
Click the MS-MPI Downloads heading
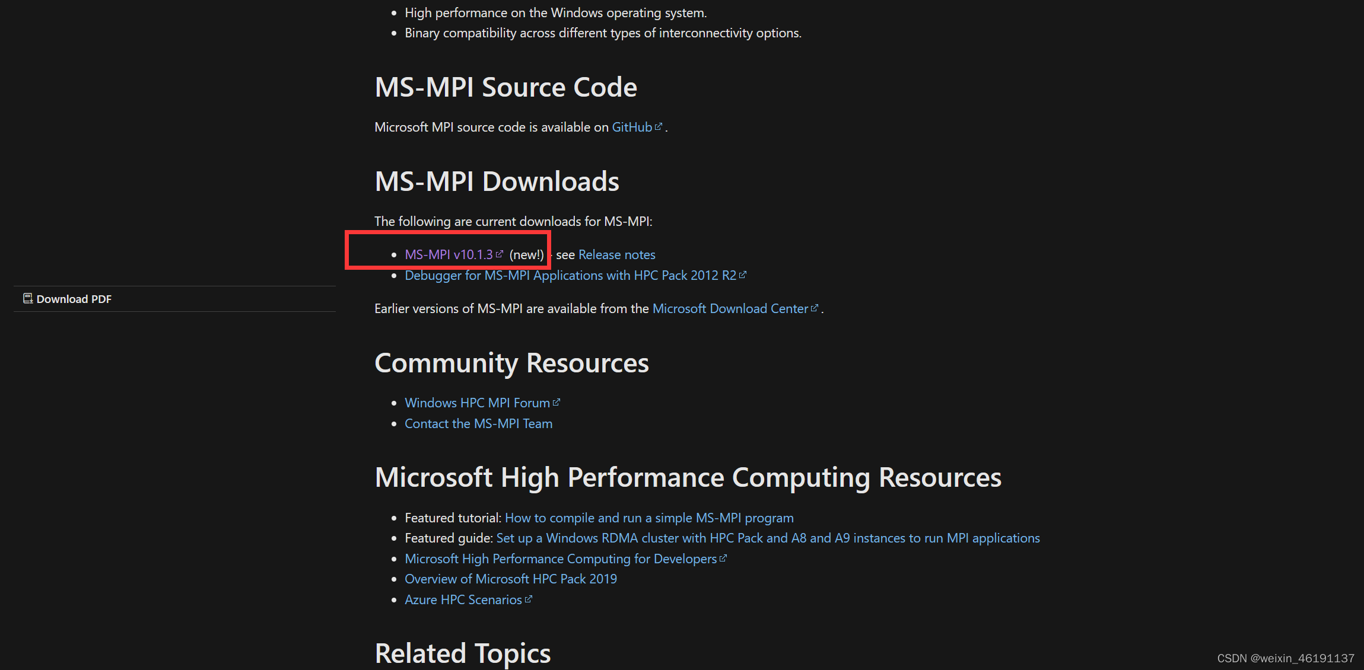click(x=497, y=181)
